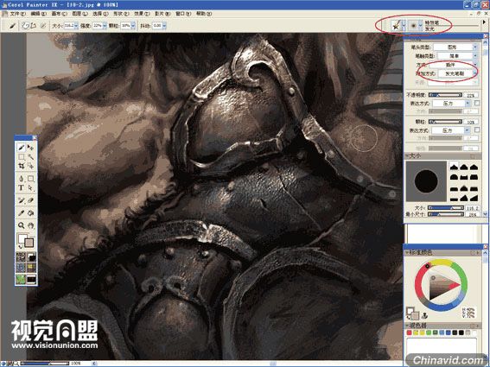Adjust the 最小尺寸 minimum size slider
This screenshot has height=367, width=490.
tap(445, 214)
